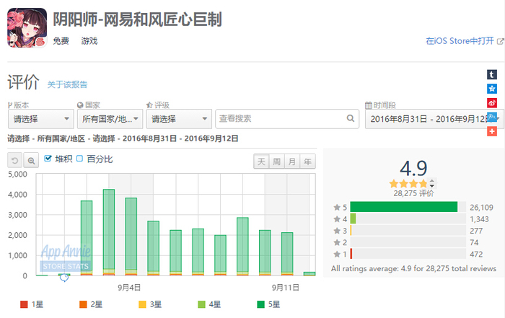Screen dimensions: 505x318
Task: Click the red plus share icon
Action: pyautogui.click(x=491, y=131)
